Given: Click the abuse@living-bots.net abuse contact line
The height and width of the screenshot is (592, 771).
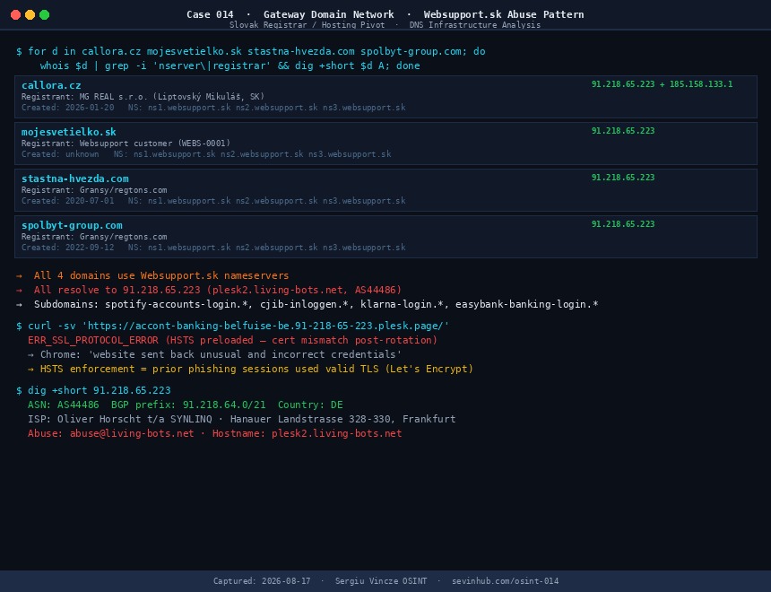Looking at the screenshot, I should (214, 433).
